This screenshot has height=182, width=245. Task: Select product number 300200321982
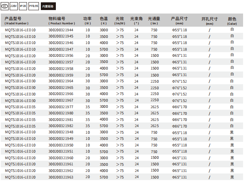tap(61, 126)
